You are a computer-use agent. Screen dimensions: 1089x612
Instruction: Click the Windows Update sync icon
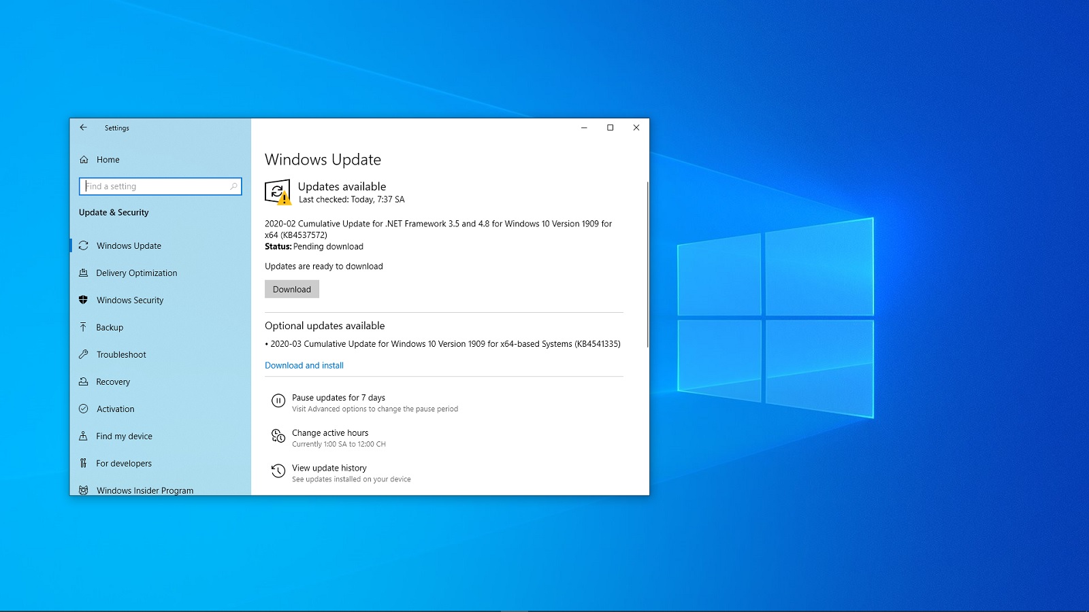[x=83, y=245]
